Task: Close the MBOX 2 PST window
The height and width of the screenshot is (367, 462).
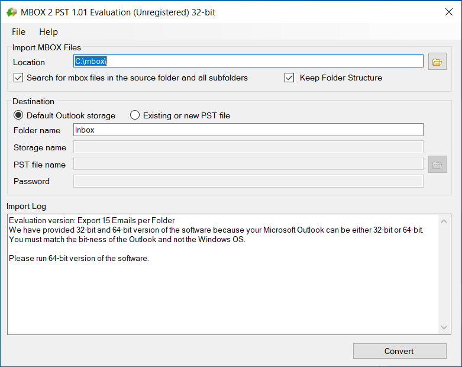Action: 449,12
